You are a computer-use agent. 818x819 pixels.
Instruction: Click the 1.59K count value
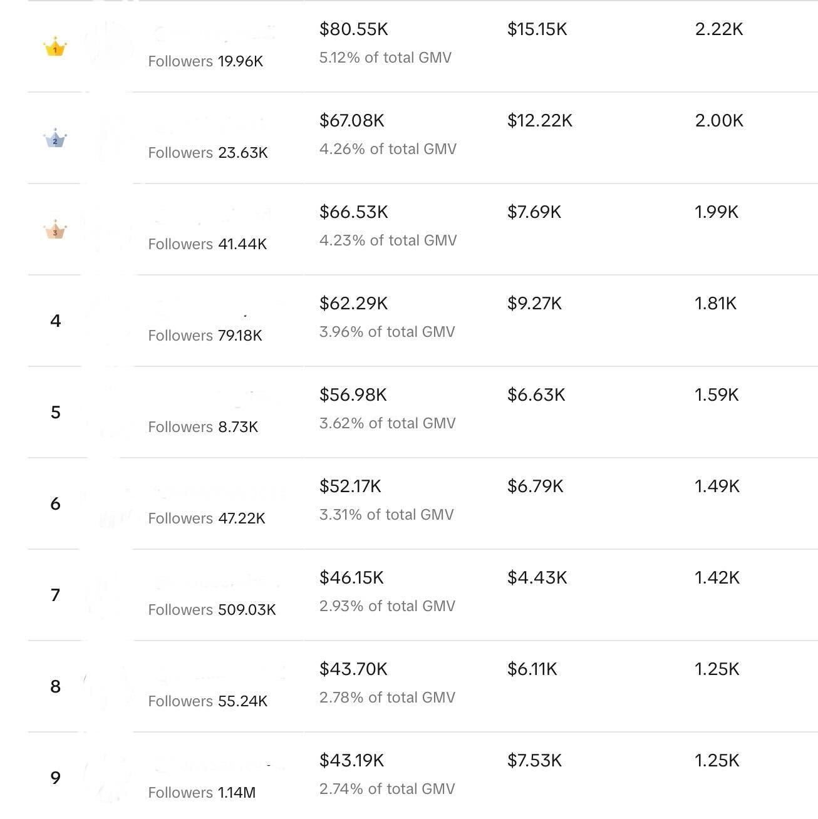point(717,395)
